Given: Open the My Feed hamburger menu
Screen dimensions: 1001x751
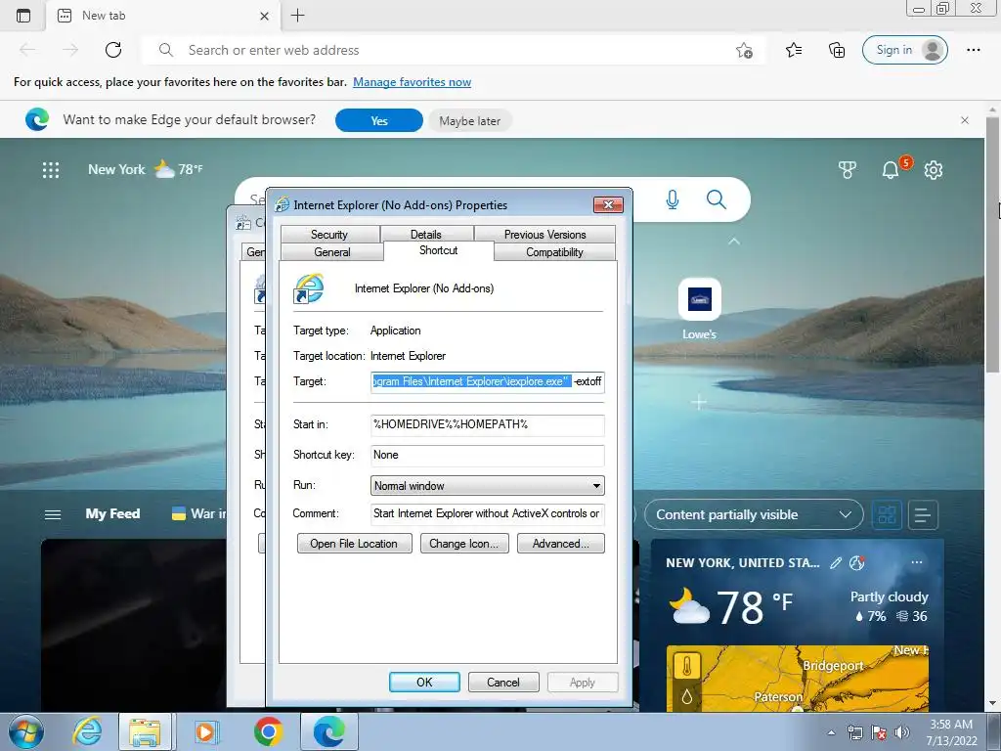Looking at the screenshot, I should [x=53, y=514].
